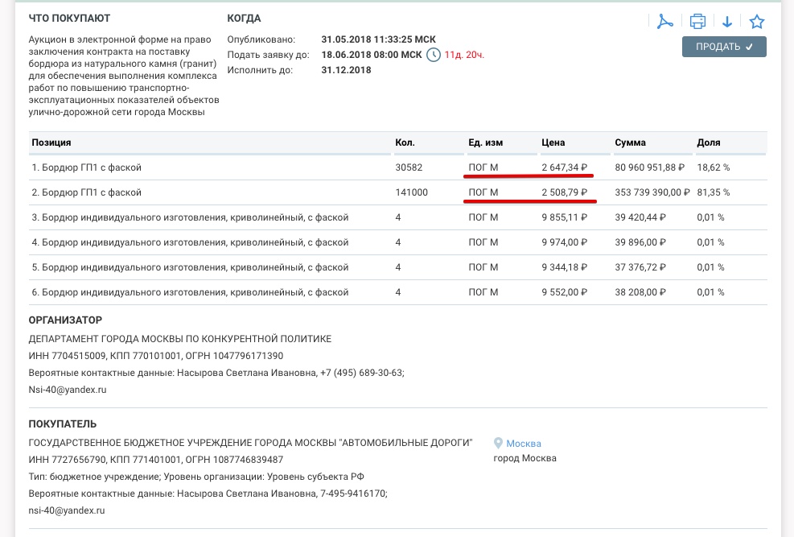This screenshot has width=794, height=537.
Task: Select first row Бордюр ГП1 с фаской
Action: click(x=87, y=167)
